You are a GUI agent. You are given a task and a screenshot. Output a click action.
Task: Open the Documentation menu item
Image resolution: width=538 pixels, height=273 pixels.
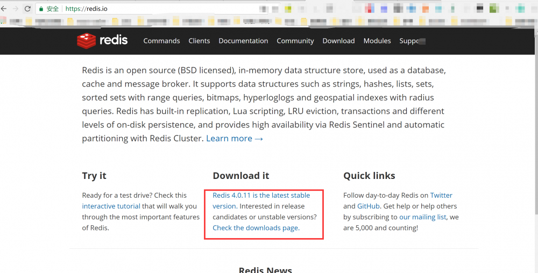pyautogui.click(x=243, y=41)
